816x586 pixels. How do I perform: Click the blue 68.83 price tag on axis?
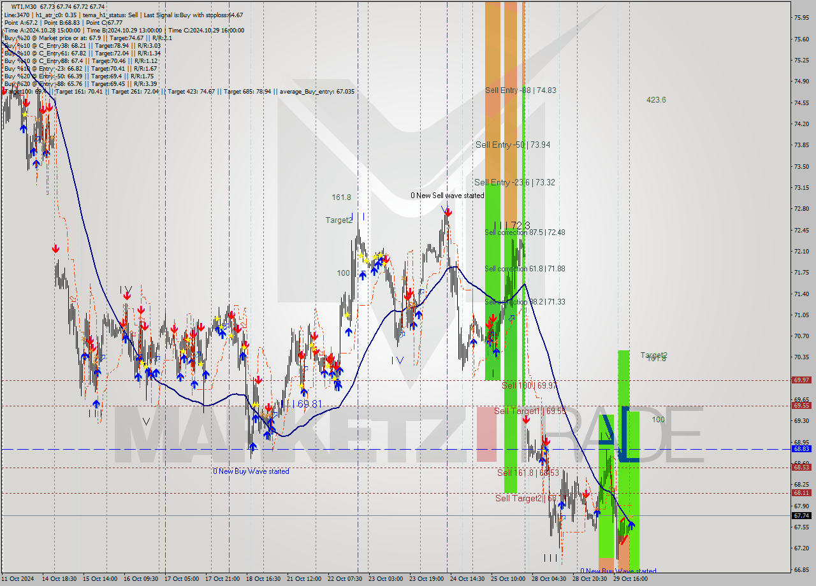[x=801, y=449]
